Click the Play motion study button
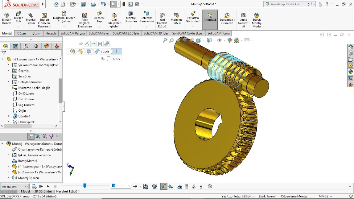 click(48, 186)
